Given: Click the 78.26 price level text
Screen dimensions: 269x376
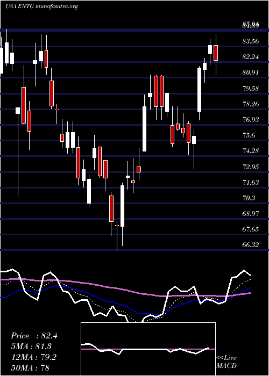Looking at the screenshot, I should point(251,104).
